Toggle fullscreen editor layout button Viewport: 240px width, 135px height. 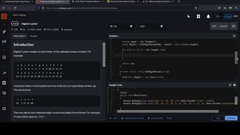[x=234, y=26]
